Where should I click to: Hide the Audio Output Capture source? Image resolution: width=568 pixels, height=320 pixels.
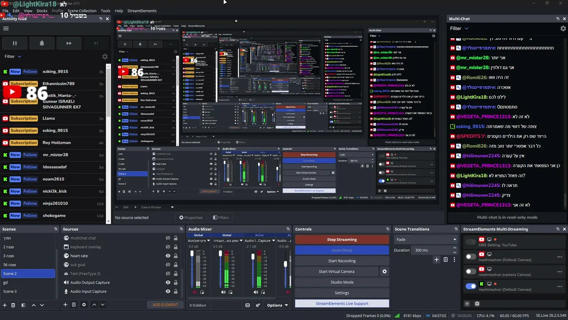point(168,283)
